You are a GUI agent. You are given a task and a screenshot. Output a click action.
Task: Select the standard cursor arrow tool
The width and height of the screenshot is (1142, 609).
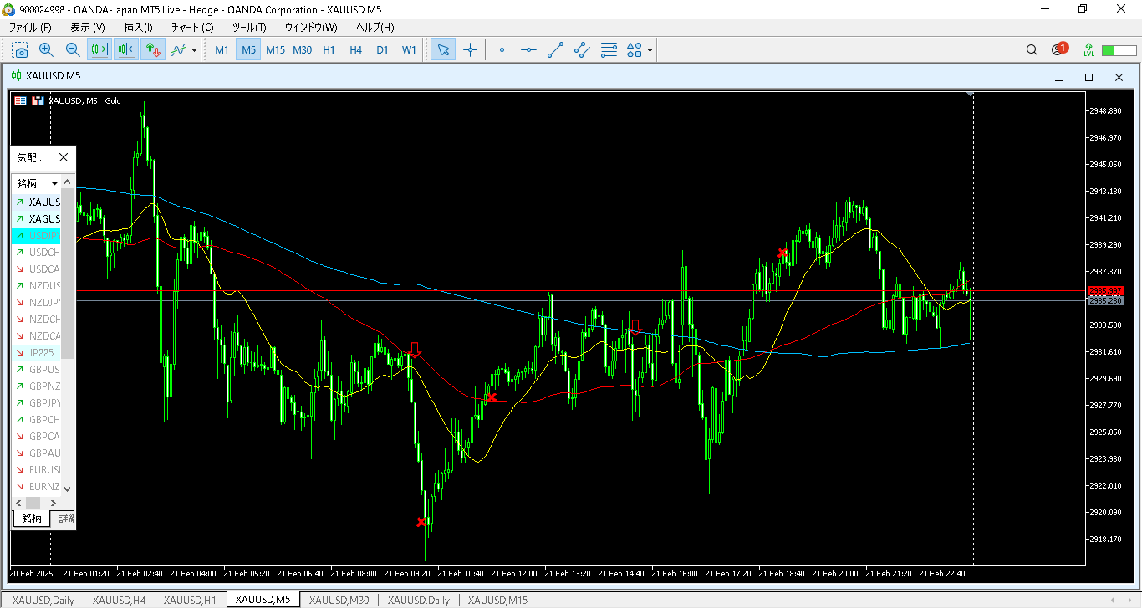coord(443,50)
